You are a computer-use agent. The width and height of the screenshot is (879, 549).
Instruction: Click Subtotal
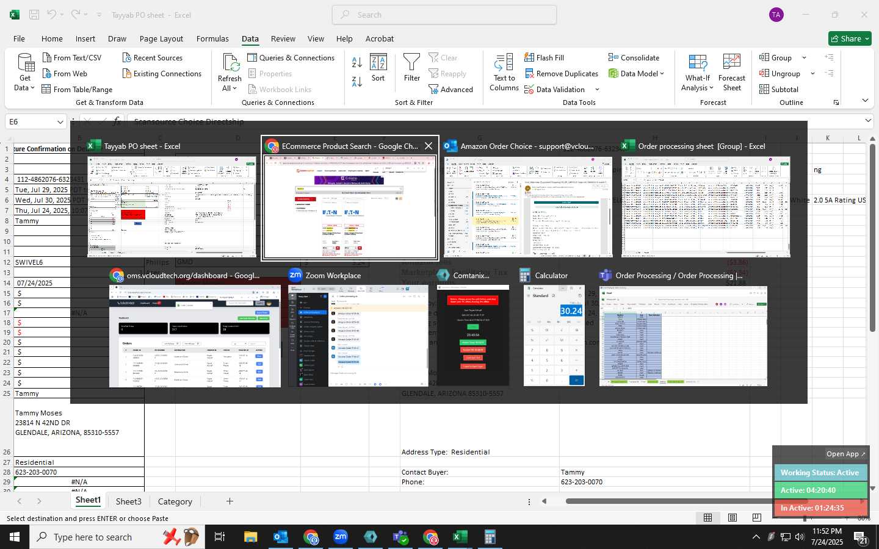point(778,89)
